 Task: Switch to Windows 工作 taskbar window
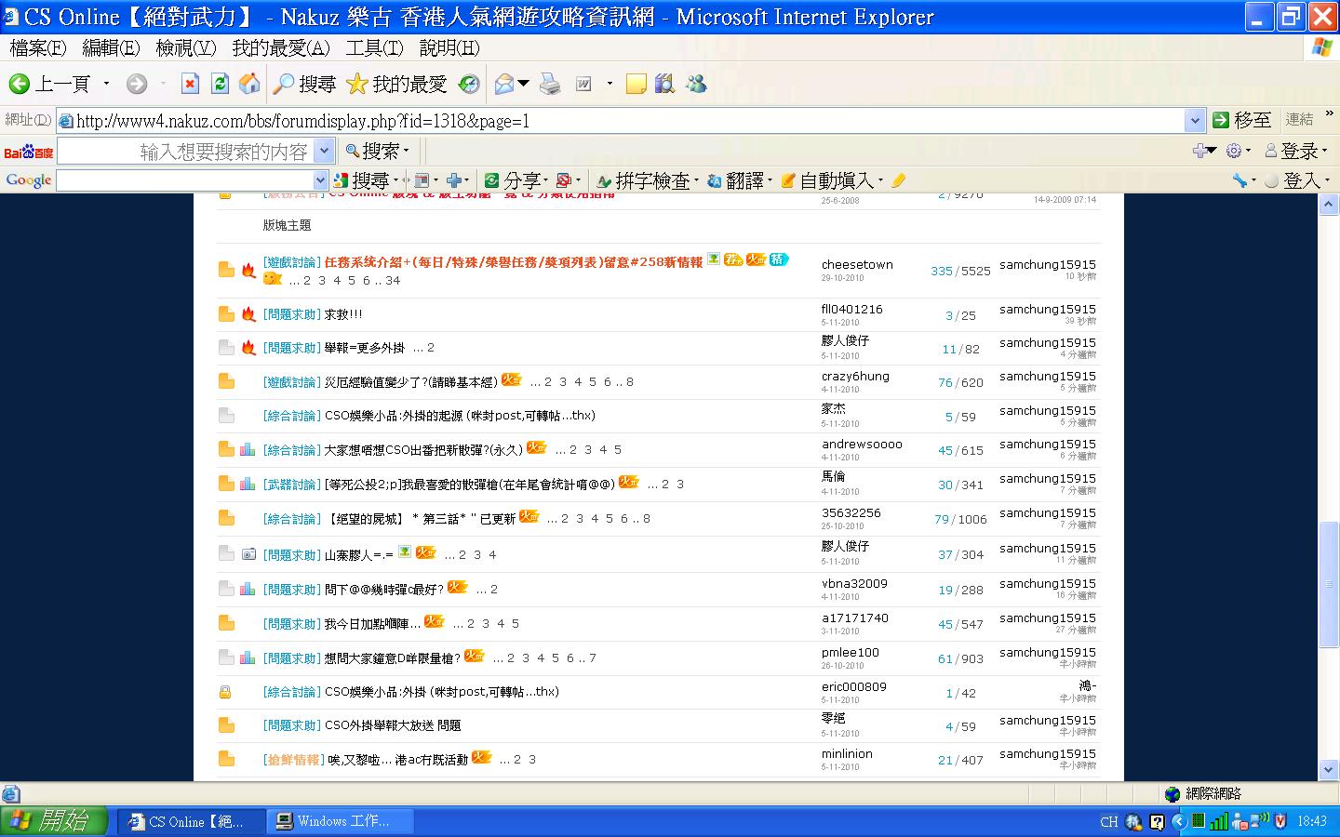(x=341, y=821)
